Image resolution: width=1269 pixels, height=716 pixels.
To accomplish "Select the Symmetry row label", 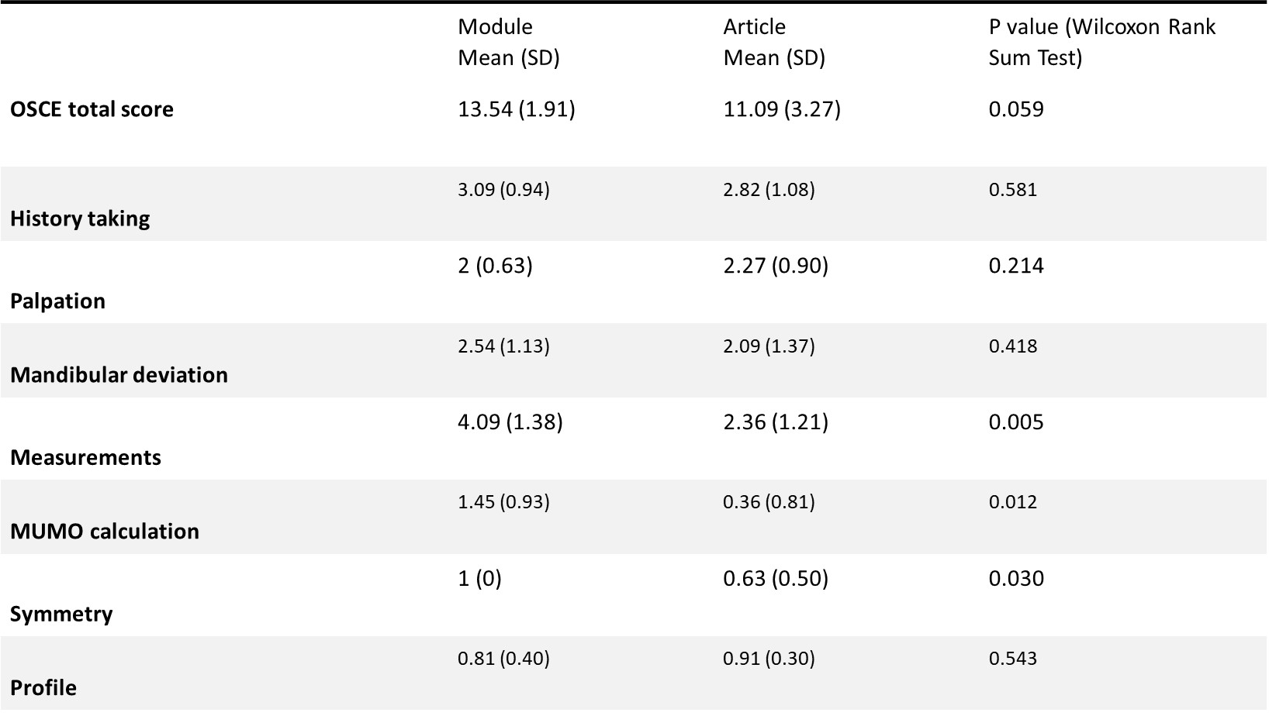I will click(61, 614).
